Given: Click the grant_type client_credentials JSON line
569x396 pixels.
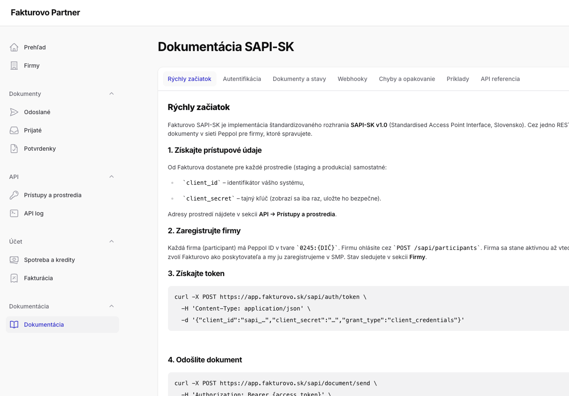Looking at the screenshot, I should click(323, 320).
